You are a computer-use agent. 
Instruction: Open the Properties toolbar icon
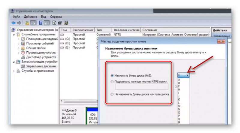pyautogui.click(x=60, y=23)
